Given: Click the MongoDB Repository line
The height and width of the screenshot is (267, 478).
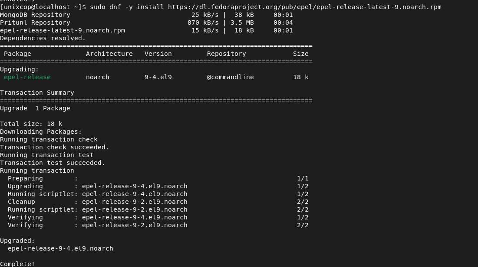Looking at the screenshot, I should 146,15.
